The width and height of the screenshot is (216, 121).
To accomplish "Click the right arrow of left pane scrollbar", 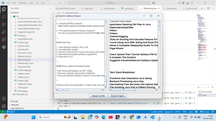I will pos(103,90).
